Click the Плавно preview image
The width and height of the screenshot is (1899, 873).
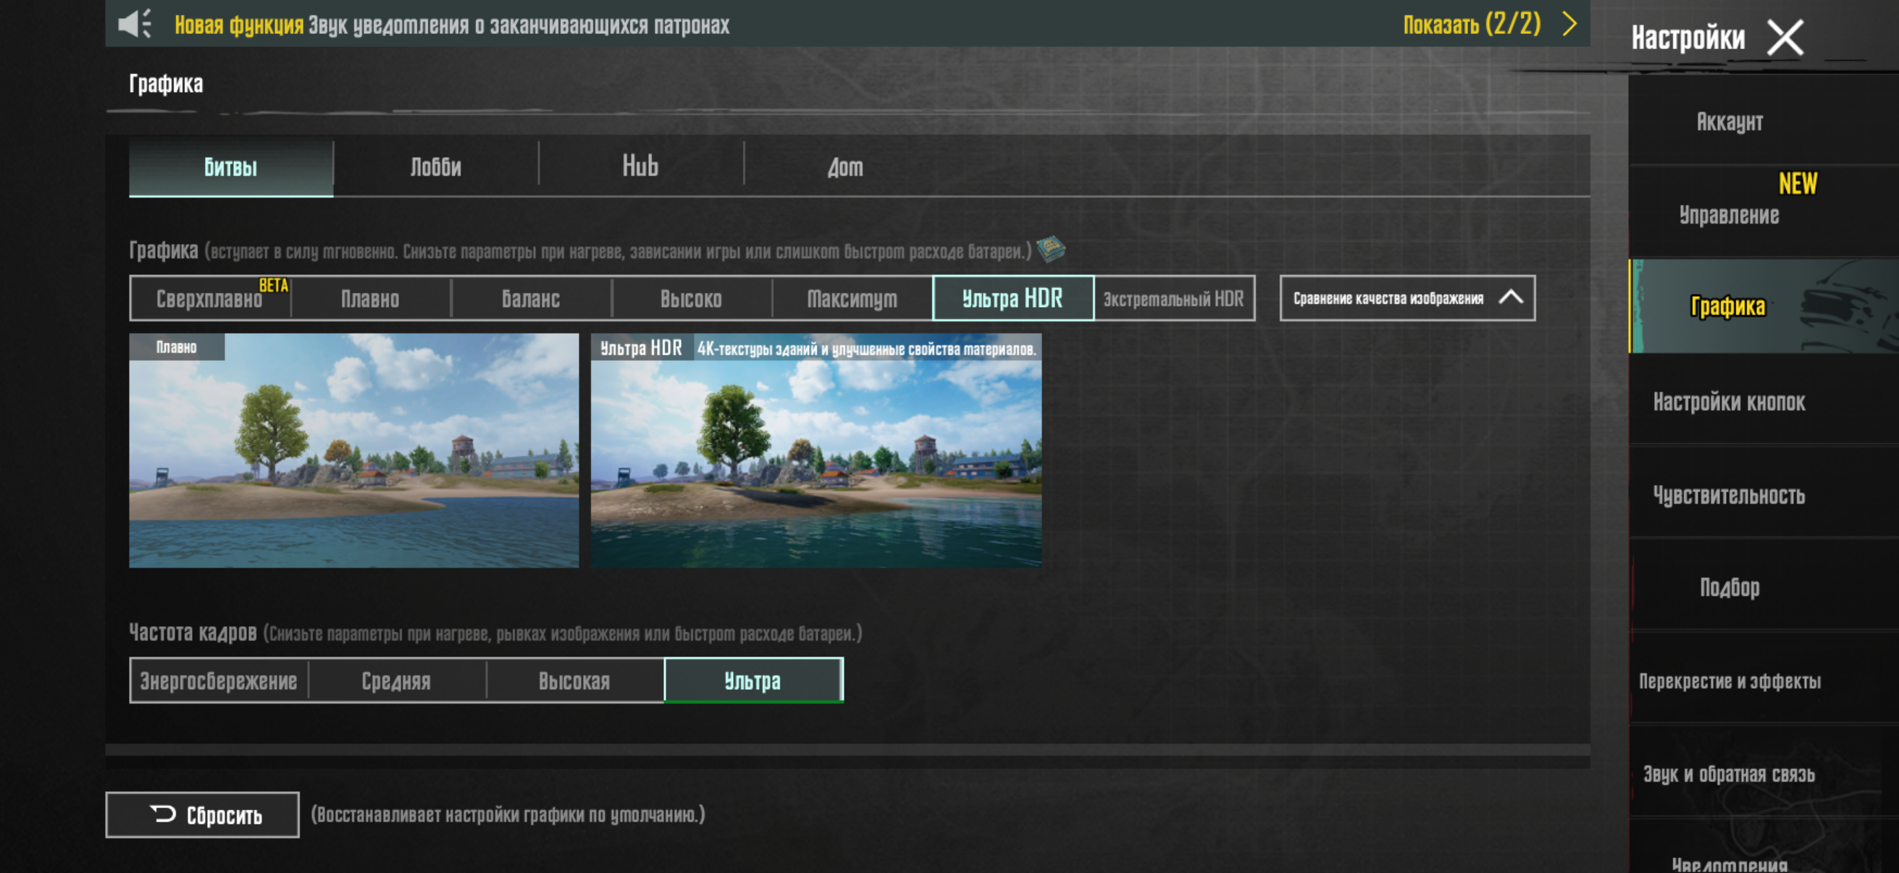[x=354, y=451]
